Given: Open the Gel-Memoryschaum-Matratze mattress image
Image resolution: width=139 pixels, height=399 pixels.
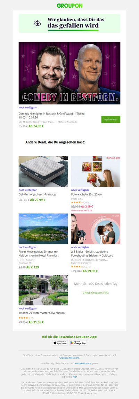Looking at the screenshot, I should [43, 172].
